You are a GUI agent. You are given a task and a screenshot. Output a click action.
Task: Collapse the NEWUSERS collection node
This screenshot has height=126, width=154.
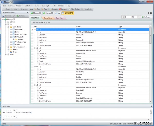(11, 37)
